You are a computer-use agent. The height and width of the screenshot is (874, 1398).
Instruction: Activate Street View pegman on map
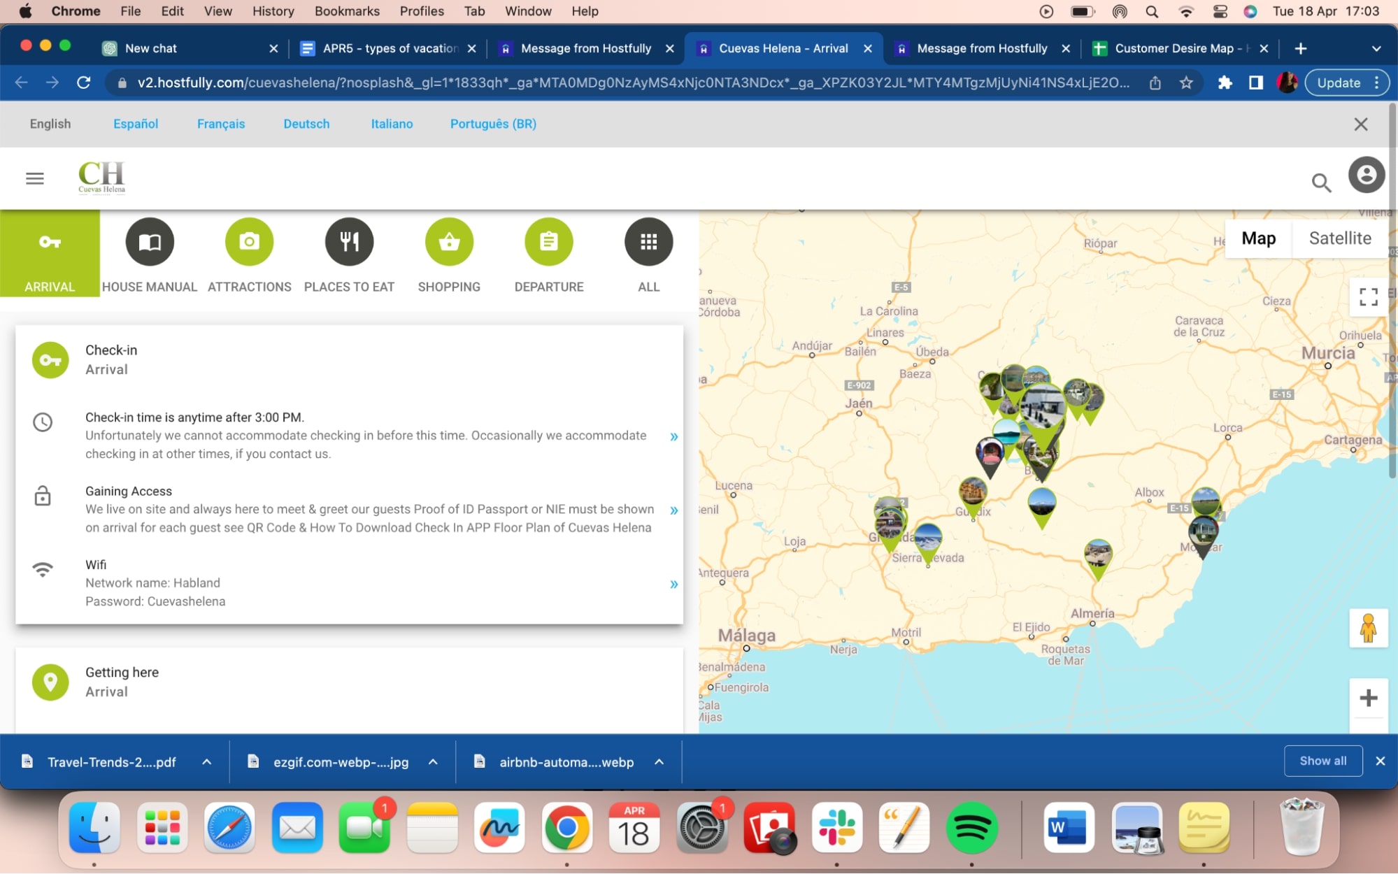point(1368,627)
